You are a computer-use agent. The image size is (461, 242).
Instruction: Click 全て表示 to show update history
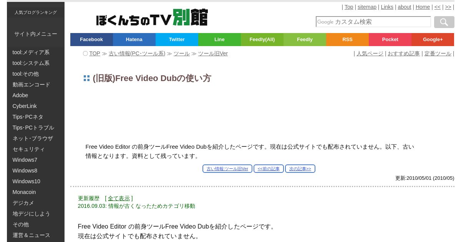tap(119, 198)
